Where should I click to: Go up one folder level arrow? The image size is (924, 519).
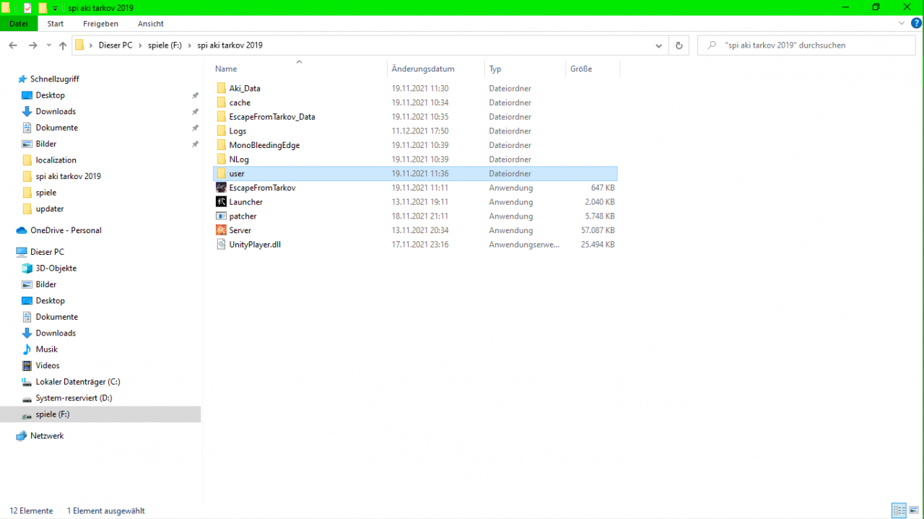click(63, 45)
